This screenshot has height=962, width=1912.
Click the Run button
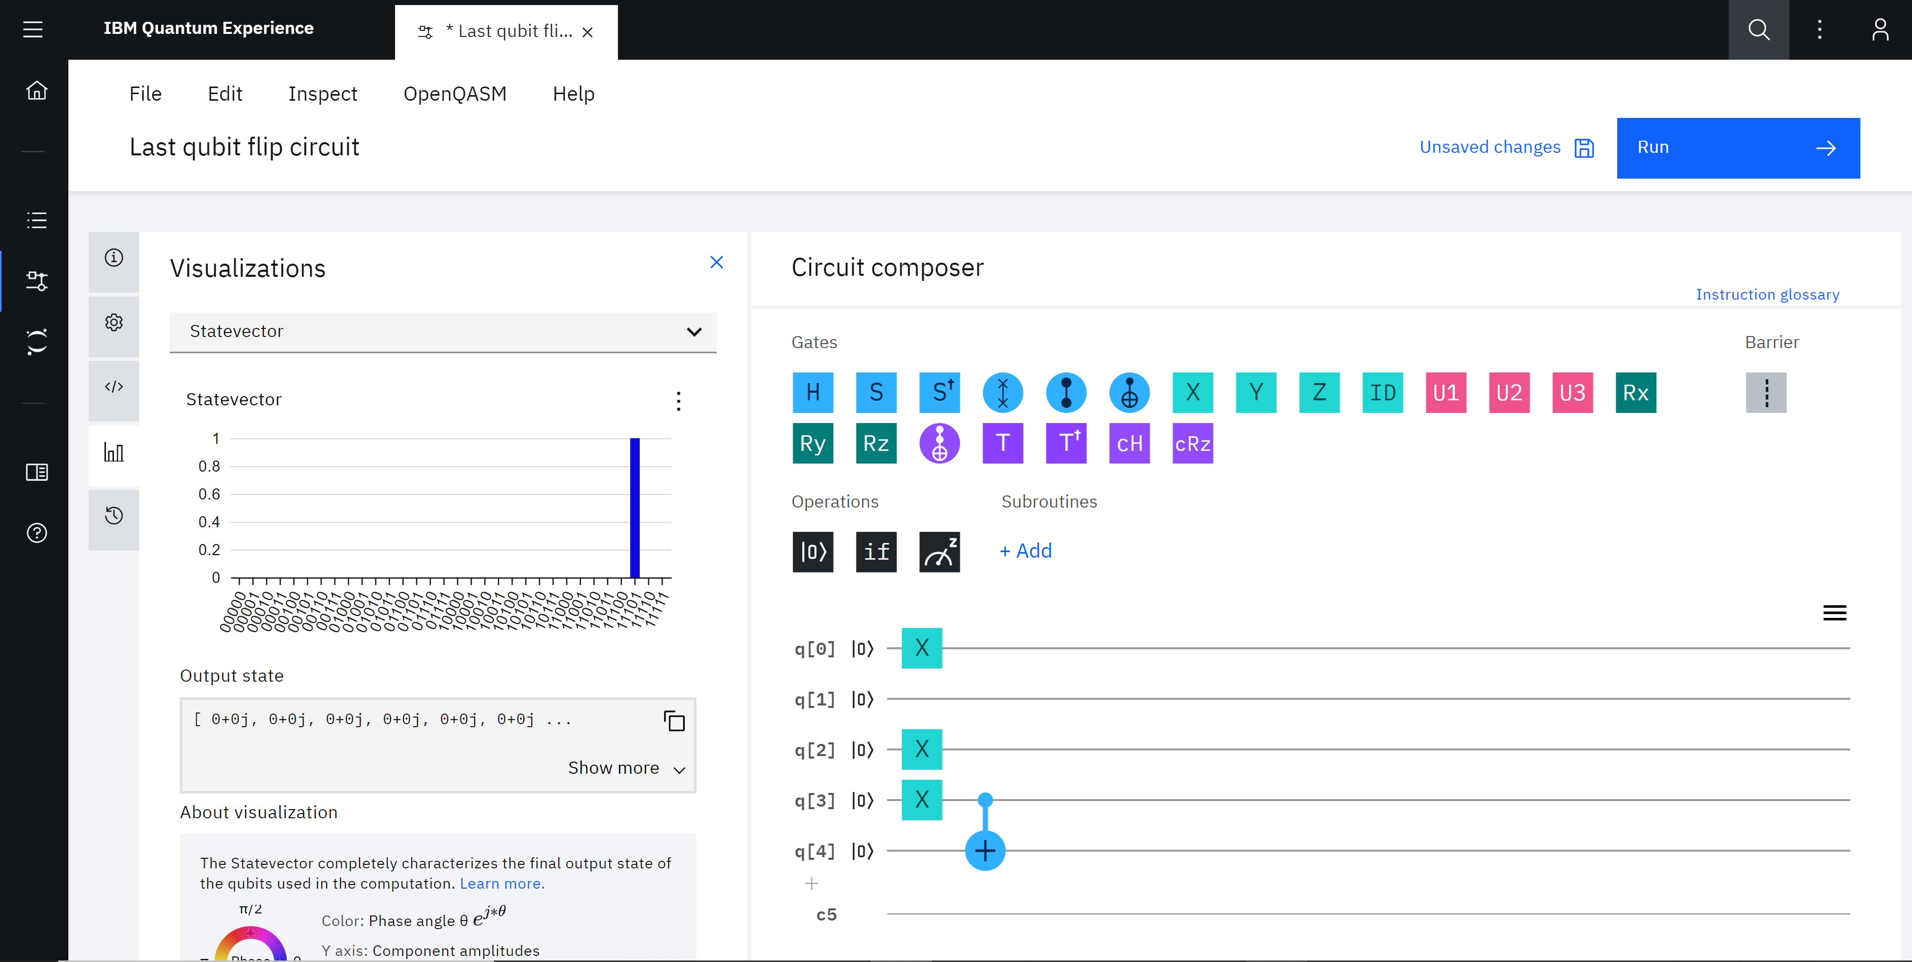(x=1738, y=148)
